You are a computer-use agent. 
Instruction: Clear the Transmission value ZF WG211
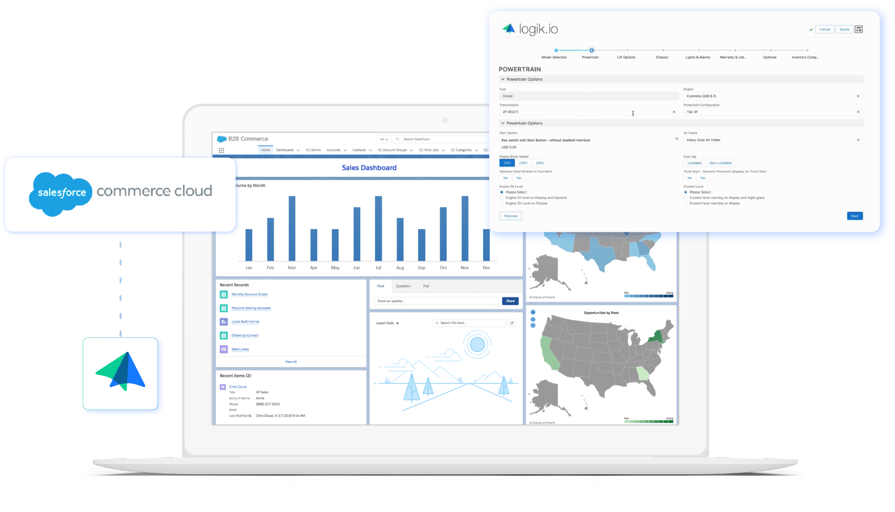[674, 112]
